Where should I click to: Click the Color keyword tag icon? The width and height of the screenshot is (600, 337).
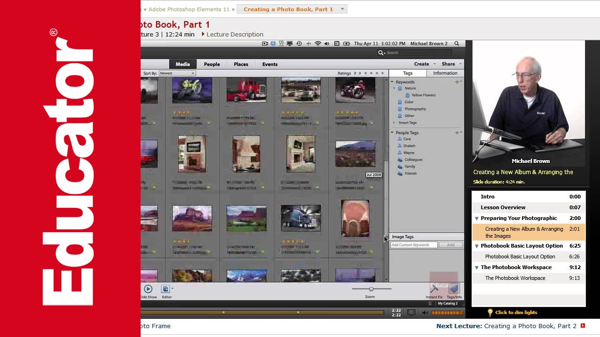click(x=400, y=102)
